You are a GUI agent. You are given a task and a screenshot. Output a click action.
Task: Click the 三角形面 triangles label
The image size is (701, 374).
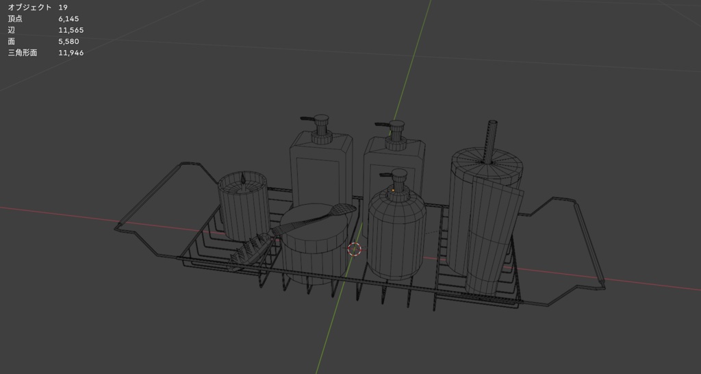click(x=23, y=52)
